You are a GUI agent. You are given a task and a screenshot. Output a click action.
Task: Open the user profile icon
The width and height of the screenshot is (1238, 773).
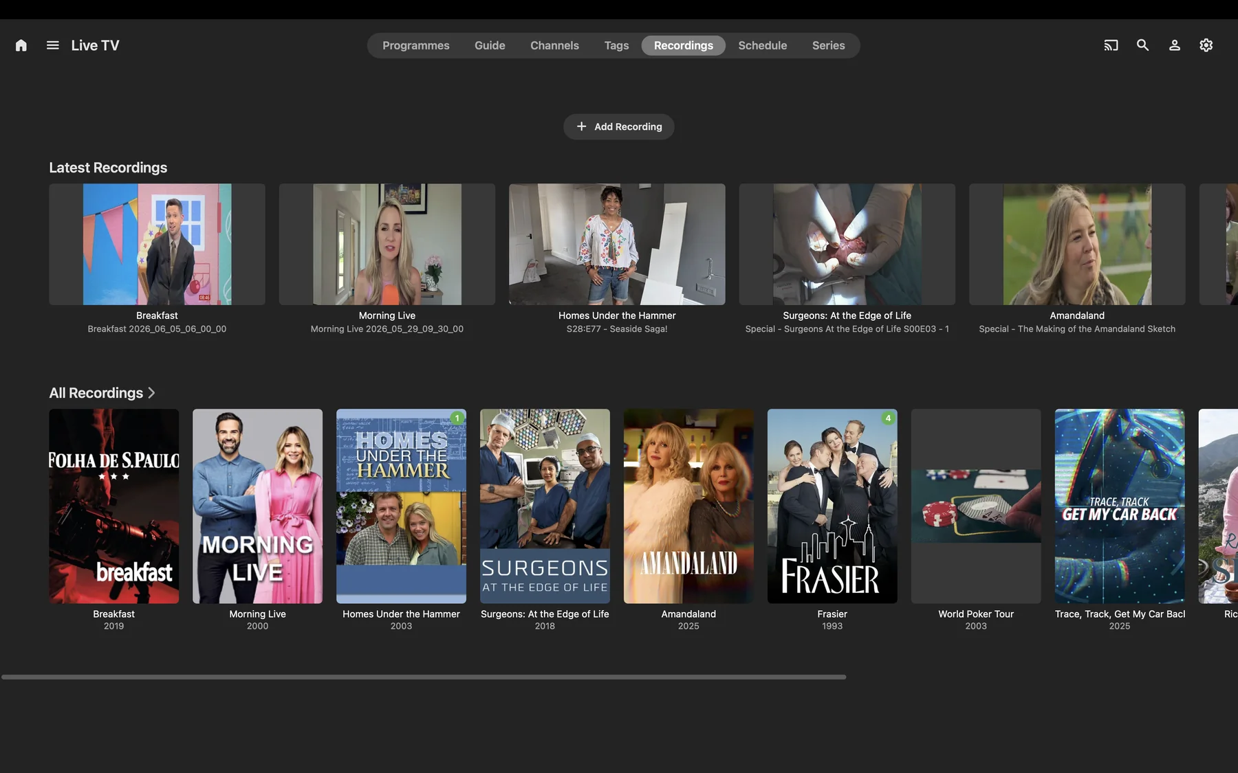1174,45
